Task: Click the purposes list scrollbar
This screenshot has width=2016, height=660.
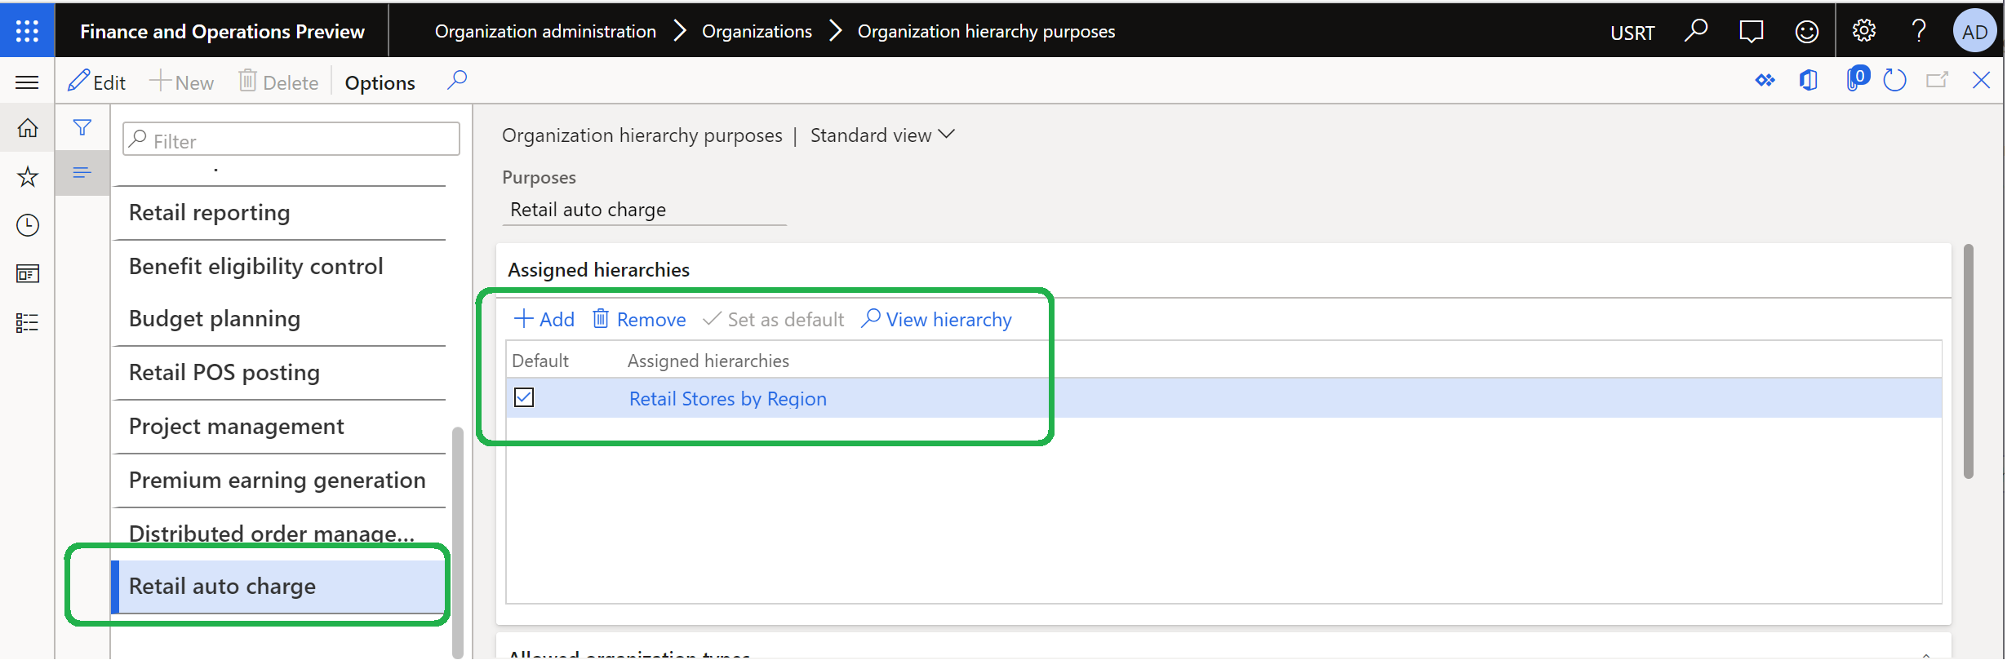Action: (x=457, y=543)
